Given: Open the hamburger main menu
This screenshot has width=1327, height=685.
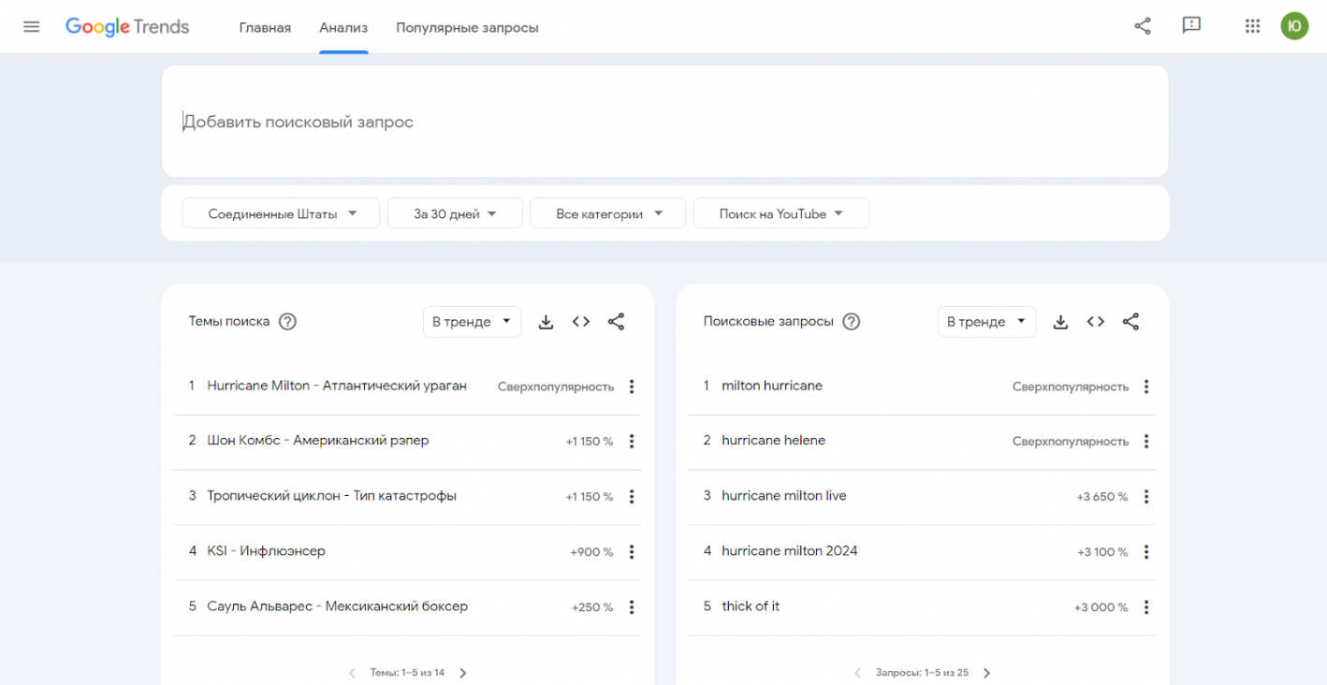Looking at the screenshot, I should point(32,27).
